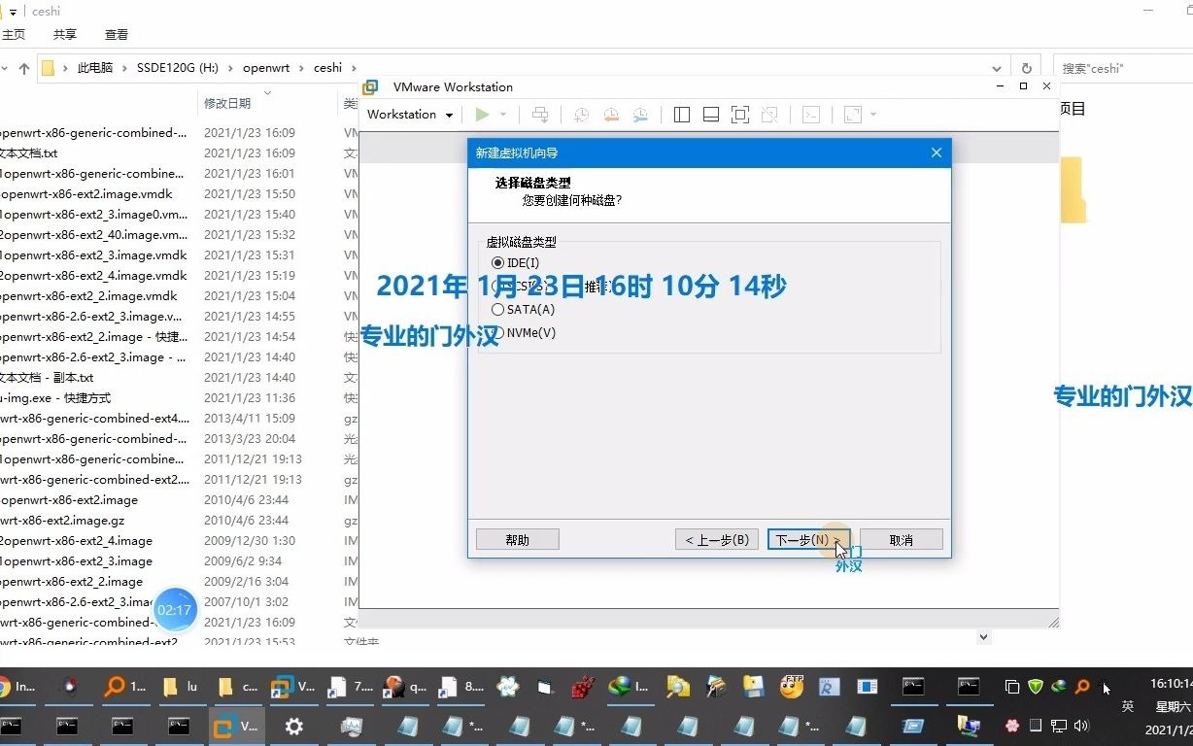
Task: Close the 新建虚拟机向导 dialog
Action: [937, 153]
